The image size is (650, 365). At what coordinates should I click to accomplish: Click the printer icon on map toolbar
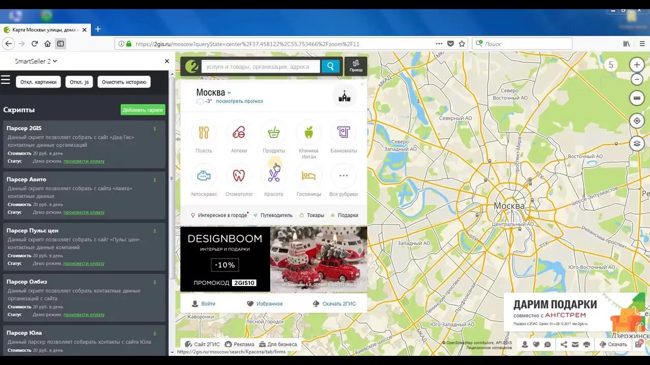pyautogui.click(x=587, y=344)
